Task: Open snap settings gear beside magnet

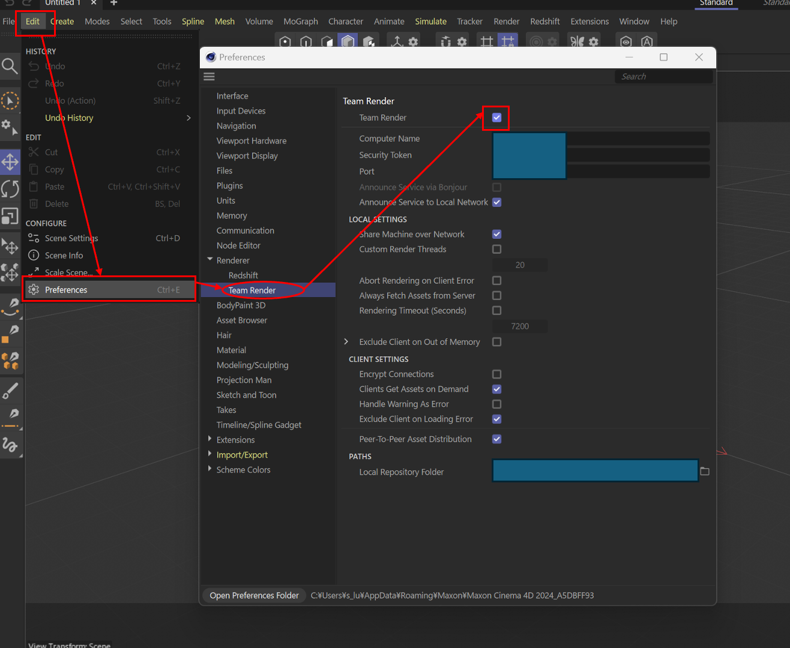Action: coord(462,41)
